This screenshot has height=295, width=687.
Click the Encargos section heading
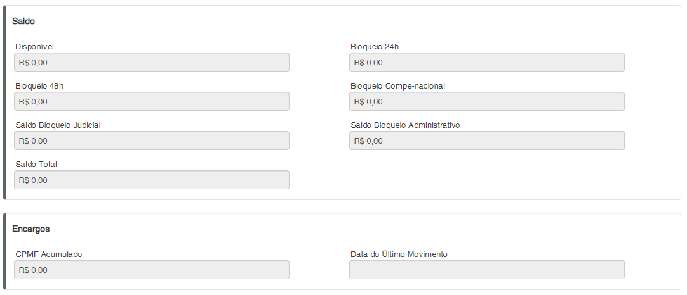pos(31,229)
